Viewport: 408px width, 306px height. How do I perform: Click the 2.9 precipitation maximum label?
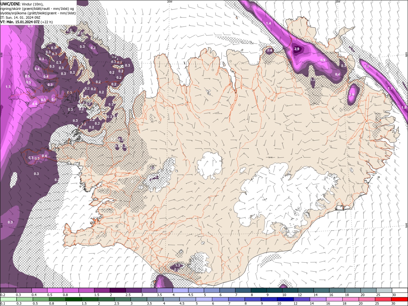(x=297, y=49)
